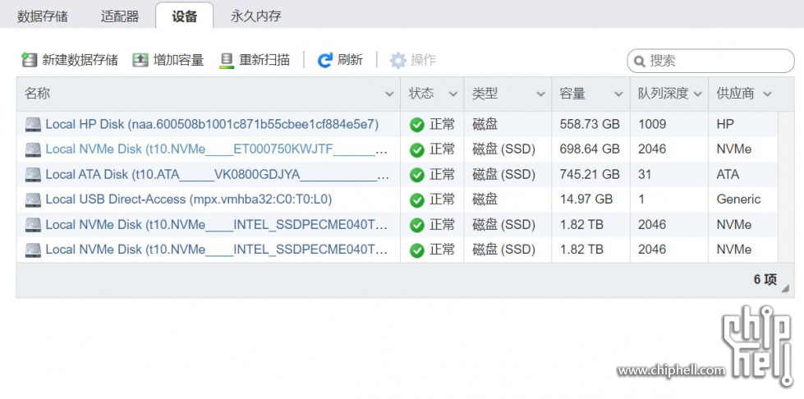Select capacity cell 745.21 GB

(x=590, y=174)
